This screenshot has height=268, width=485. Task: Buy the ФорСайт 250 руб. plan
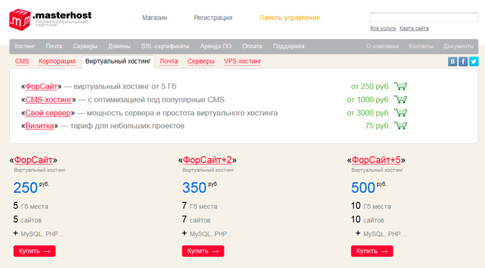click(x=34, y=251)
